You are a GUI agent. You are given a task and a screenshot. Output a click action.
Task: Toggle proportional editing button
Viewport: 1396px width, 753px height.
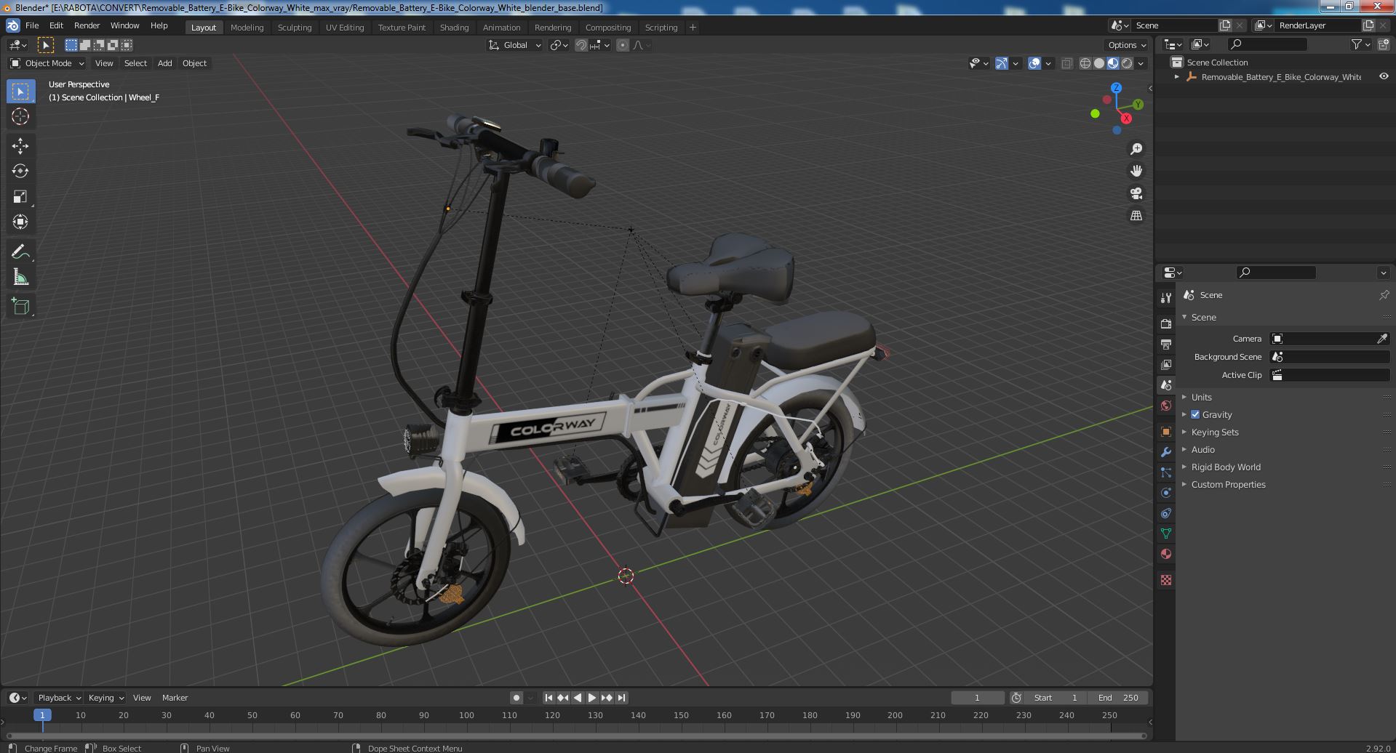623,45
